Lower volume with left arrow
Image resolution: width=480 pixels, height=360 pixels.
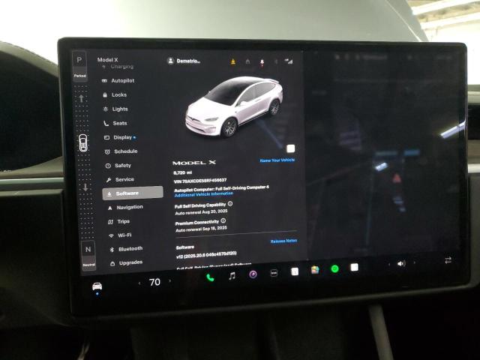pos(389,264)
